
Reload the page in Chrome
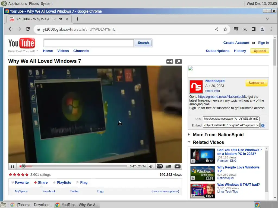[28, 29]
